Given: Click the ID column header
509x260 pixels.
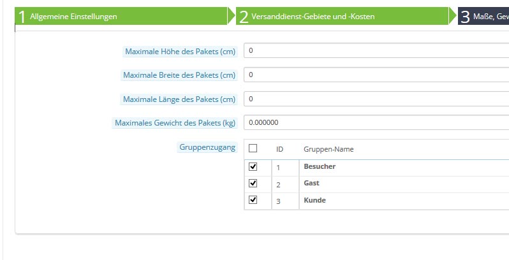Looking at the screenshot, I should [x=279, y=149].
